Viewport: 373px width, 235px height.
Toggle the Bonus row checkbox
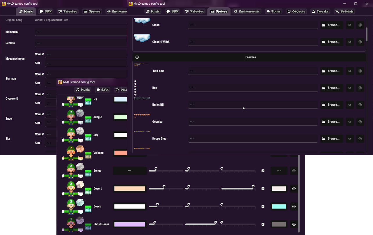click(263, 171)
